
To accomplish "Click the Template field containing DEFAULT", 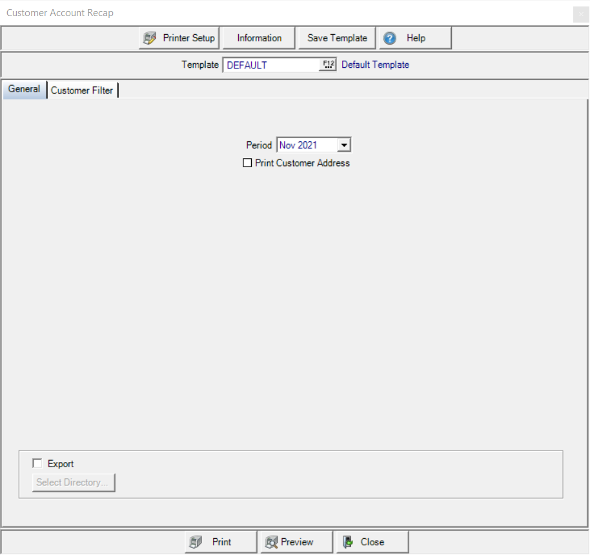I will [x=271, y=65].
